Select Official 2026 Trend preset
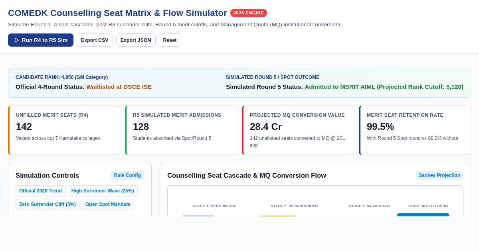 coord(40,191)
